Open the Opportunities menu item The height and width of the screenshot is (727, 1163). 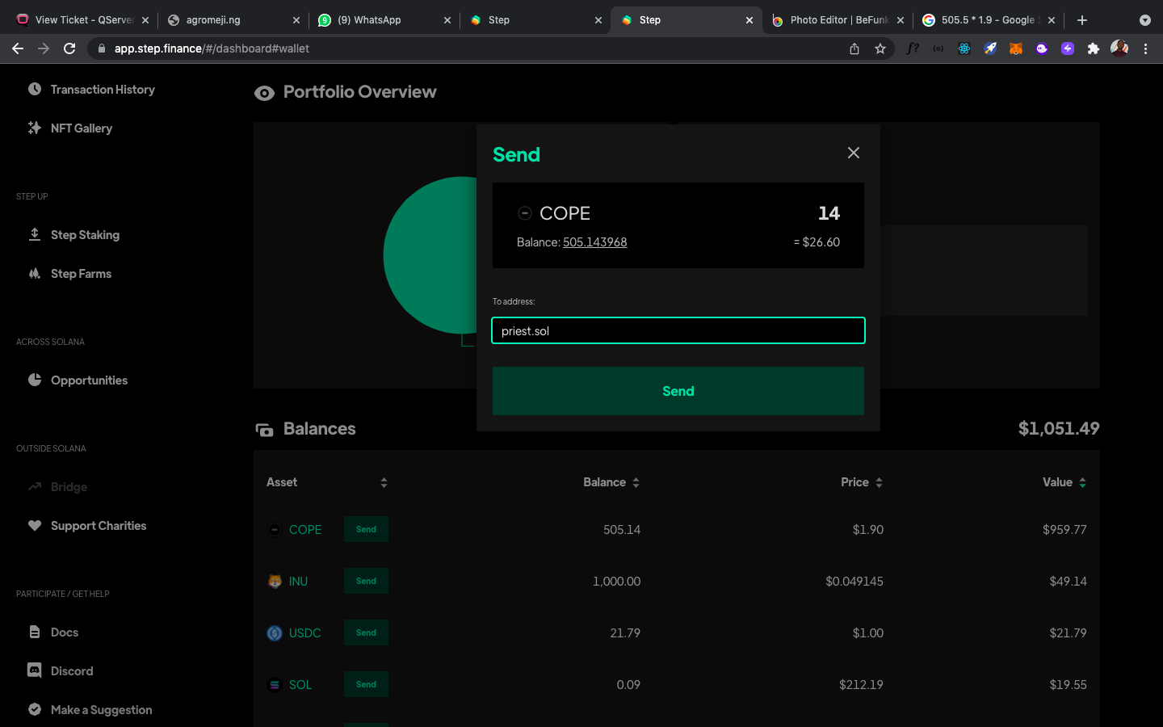[x=89, y=380]
